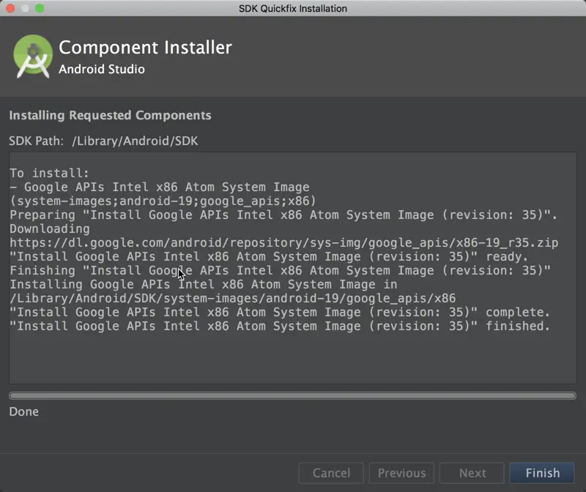
Task: Minimize the window with the yellow button
Action: tap(25, 8)
